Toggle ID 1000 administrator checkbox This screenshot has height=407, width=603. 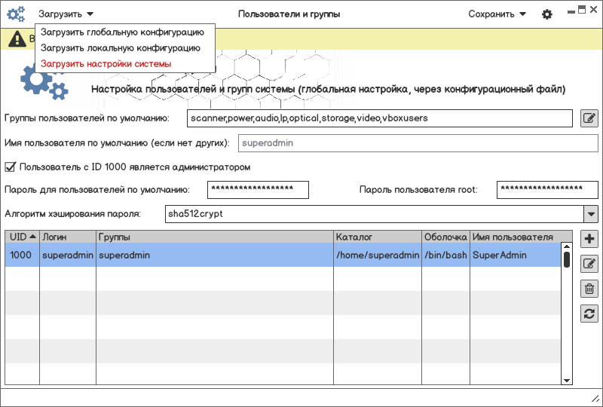click(11, 167)
